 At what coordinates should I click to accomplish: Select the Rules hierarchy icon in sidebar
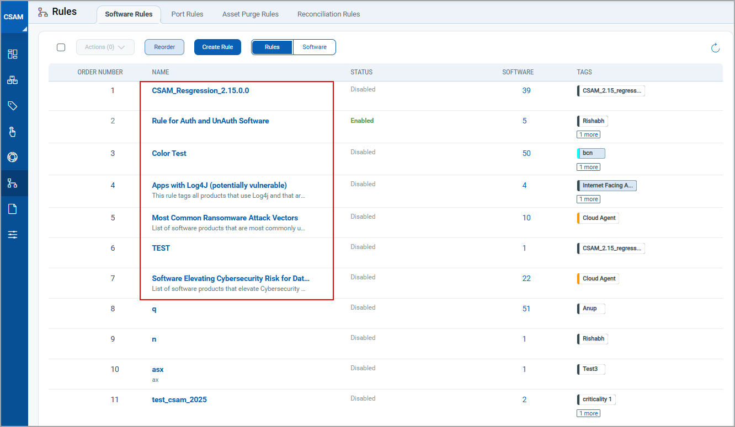click(x=13, y=183)
